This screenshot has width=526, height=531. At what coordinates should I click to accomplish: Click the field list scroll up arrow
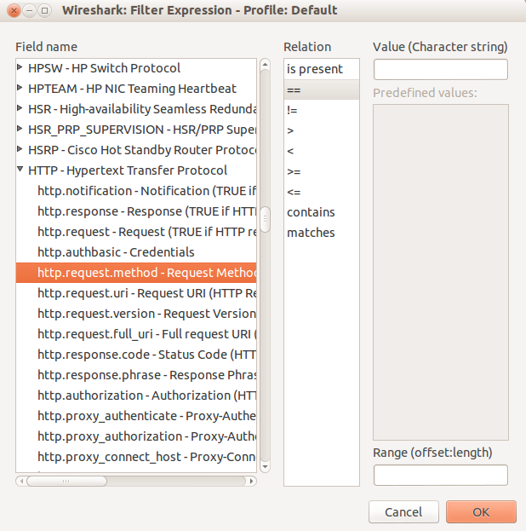[265, 64]
